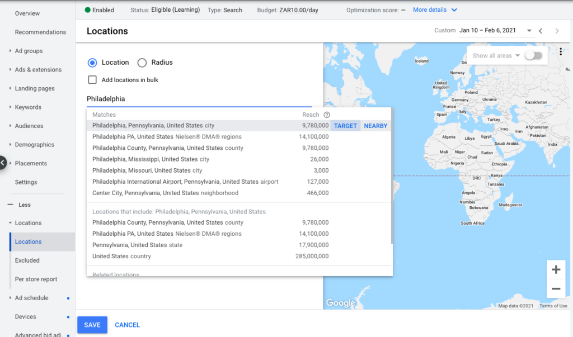Select Philadelphia, Missouri city
This screenshot has height=337, width=573.
click(210, 170)
